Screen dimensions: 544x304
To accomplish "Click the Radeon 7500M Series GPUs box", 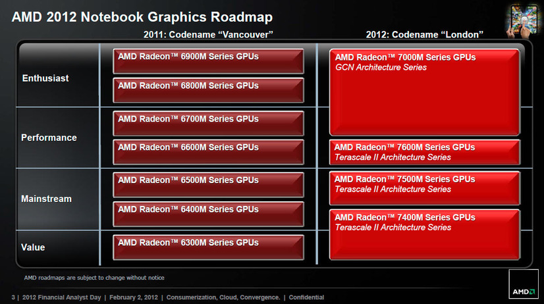I will pyautogui.click(x=424, y=188).
